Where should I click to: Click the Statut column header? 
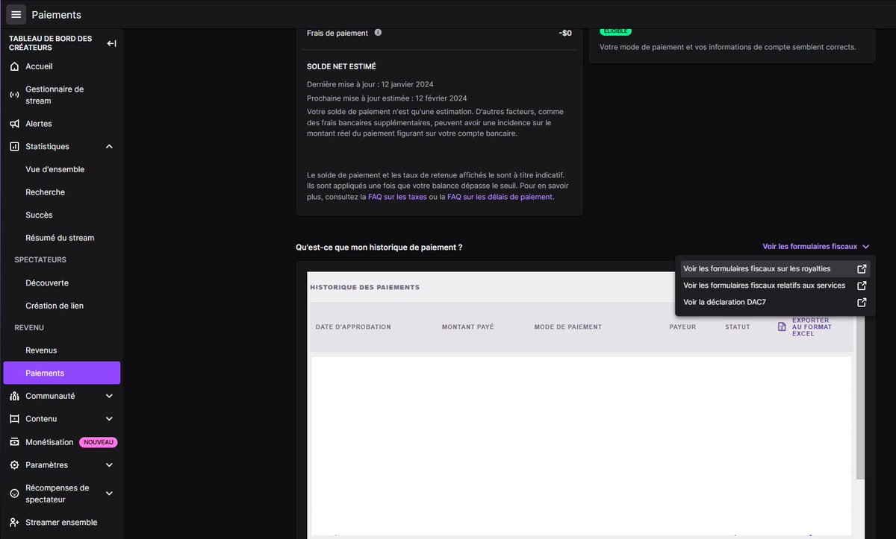[738, 327]
